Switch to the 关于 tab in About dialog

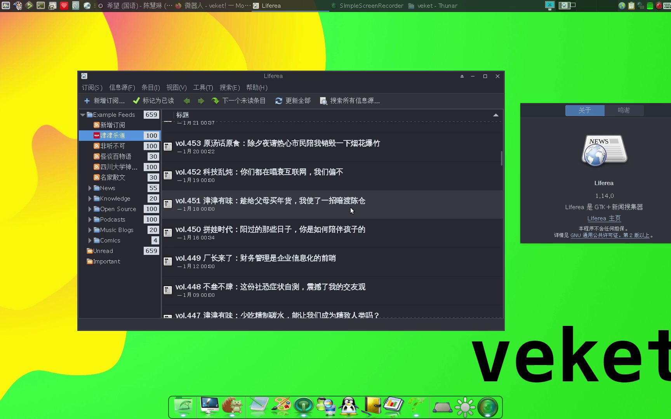[x=585, y=110]
